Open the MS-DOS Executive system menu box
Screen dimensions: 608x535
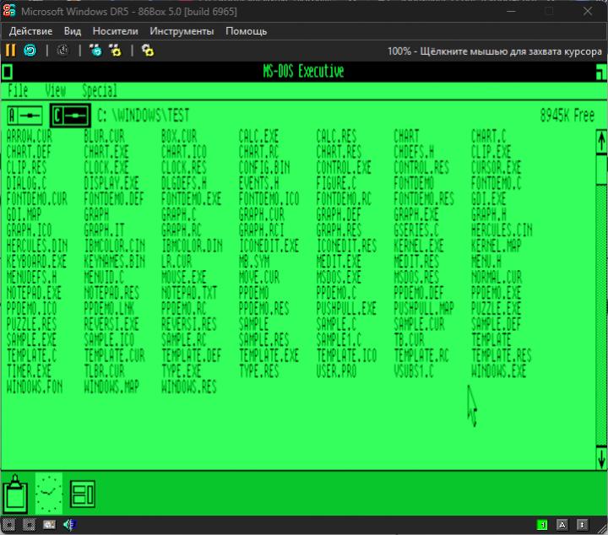8,72
